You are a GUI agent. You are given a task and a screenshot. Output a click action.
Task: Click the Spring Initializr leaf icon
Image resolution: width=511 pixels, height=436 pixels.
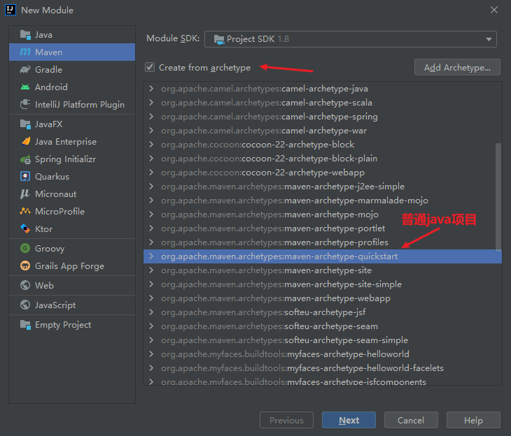pyautogui.click(x=25, y=159)
